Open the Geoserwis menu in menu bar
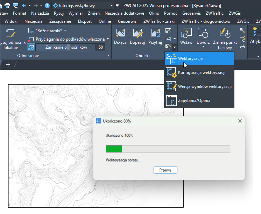 [191, 13]
